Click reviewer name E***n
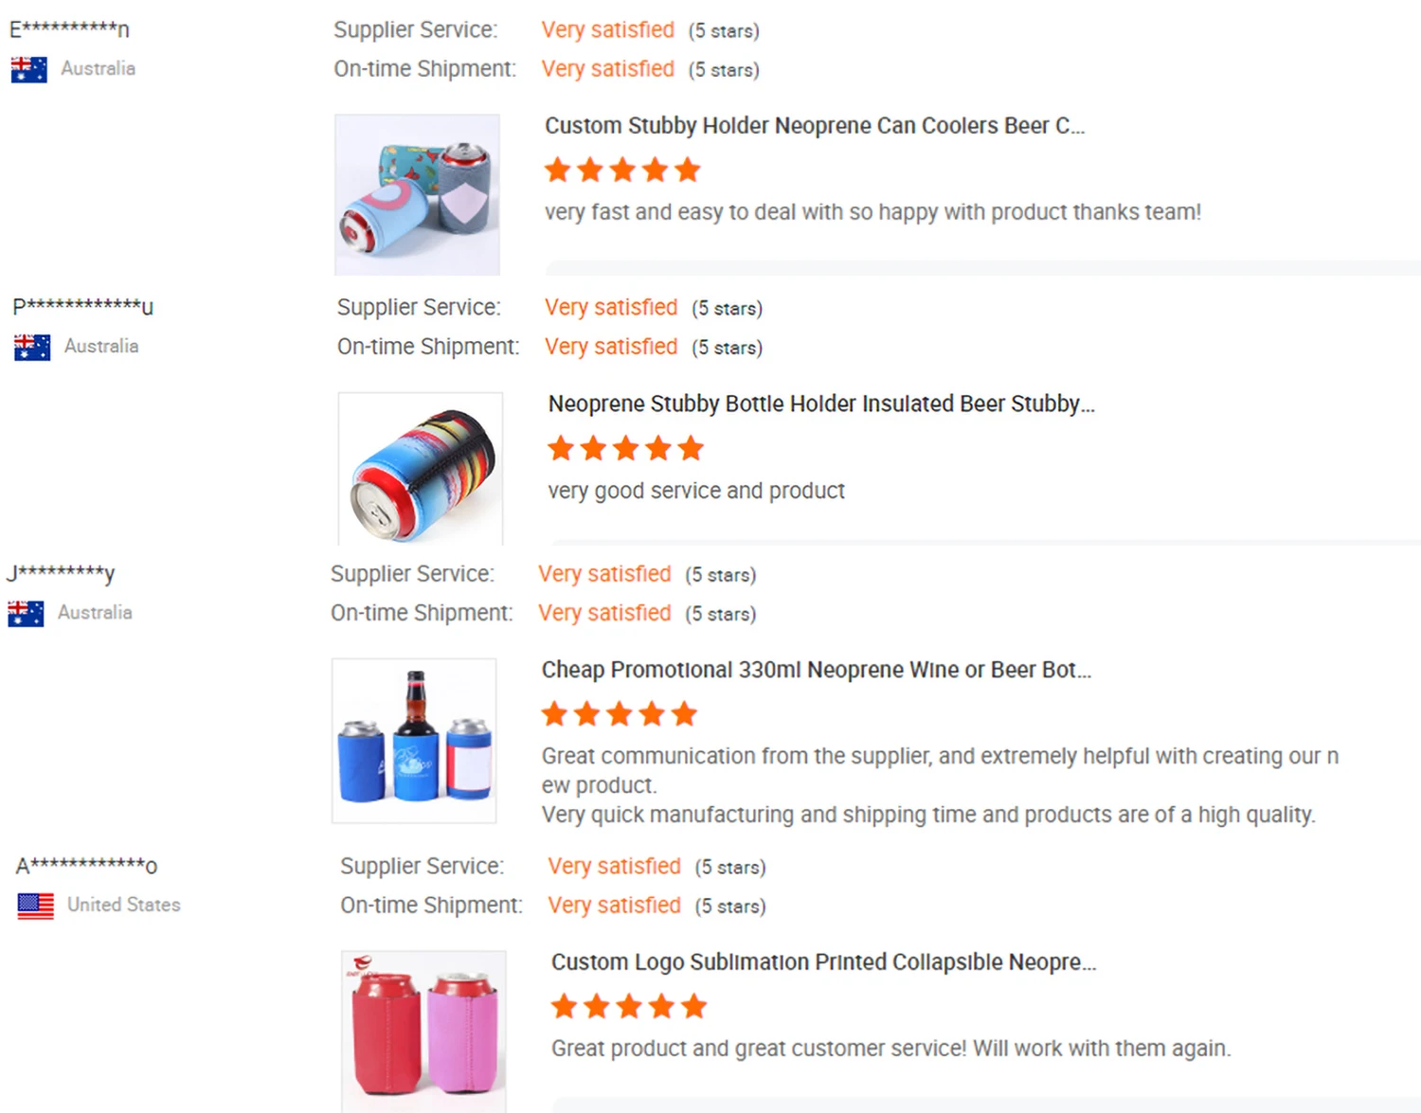 pyautogui.click(x=69, y=29)
